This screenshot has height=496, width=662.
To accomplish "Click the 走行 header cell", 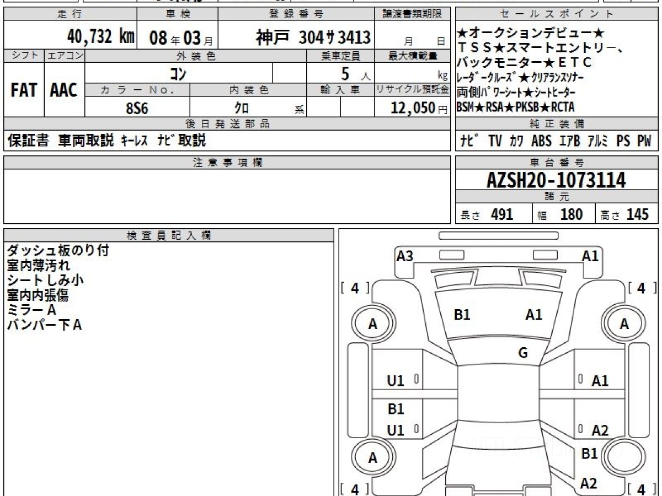I will pos(70,14).
